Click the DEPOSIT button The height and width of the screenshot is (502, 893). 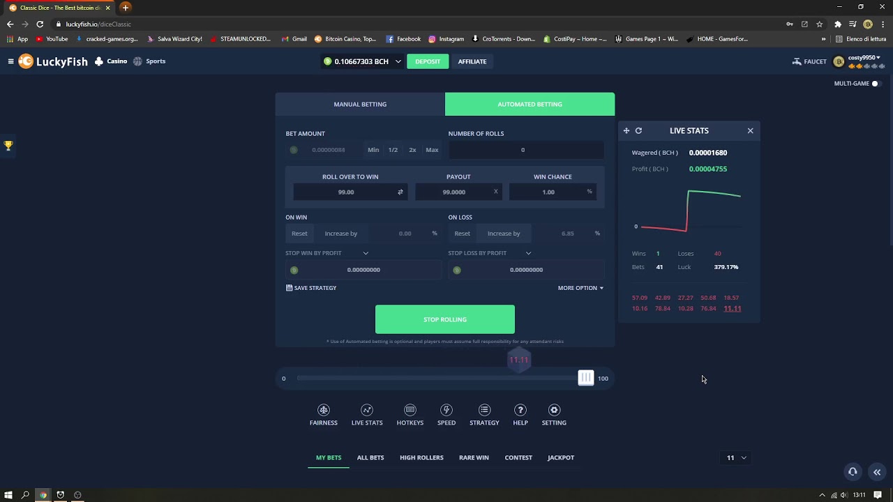click(x=428, y=61)
